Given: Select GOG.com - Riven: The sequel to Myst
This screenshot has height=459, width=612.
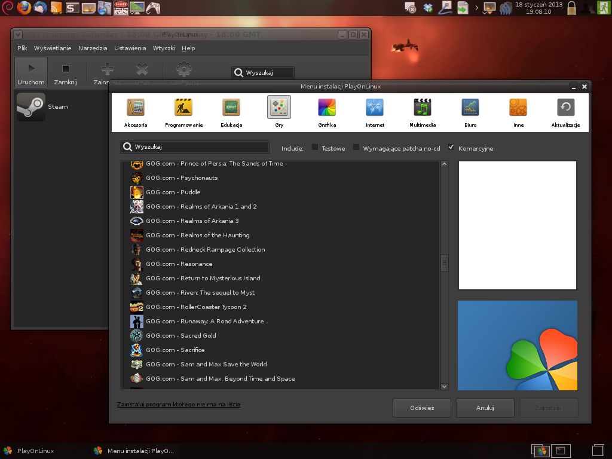Looking at the screenshot, I should coord(200,293).
